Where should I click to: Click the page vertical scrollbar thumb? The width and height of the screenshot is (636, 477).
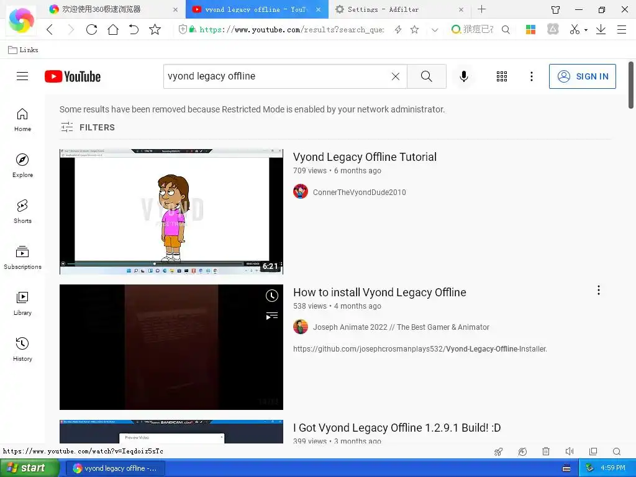tap(631, 85)
